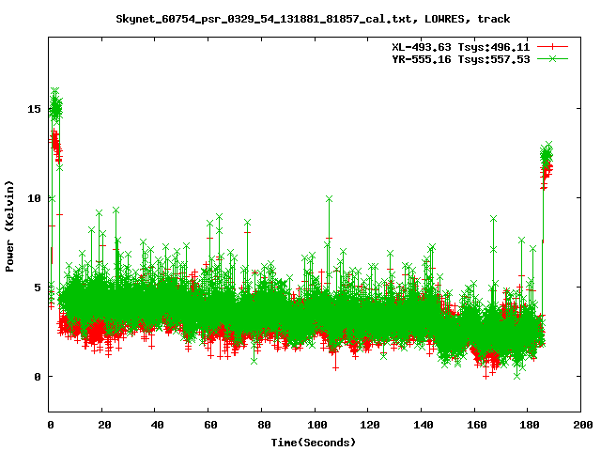This screenshot has width=601, height=451.
Task: Click the y-axis tick label 5
Action: [38, 288]
